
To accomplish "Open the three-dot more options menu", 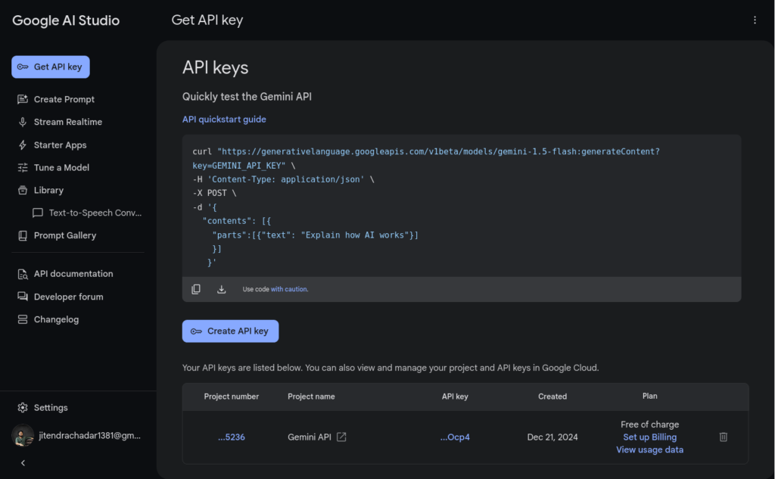I will pyautogui.click(x=755, y=20).
